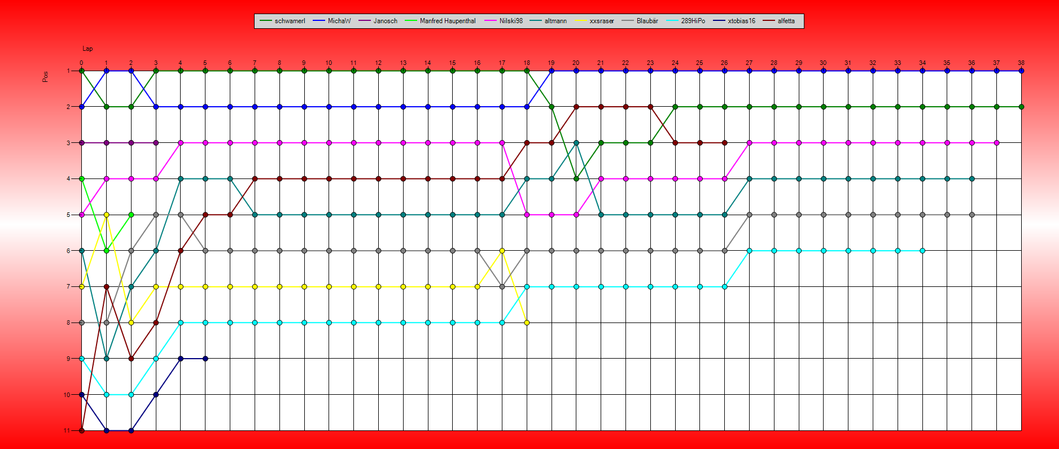Screen dimensions: 1059x449
Task: Select xtobias16's marker at lap 1, position 11
Action: 106,430
